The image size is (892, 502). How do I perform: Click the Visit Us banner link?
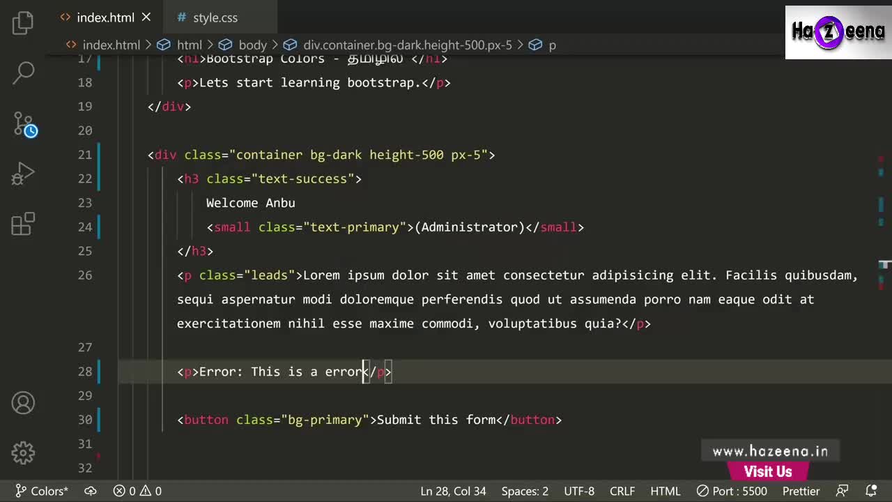click(768, 472)
